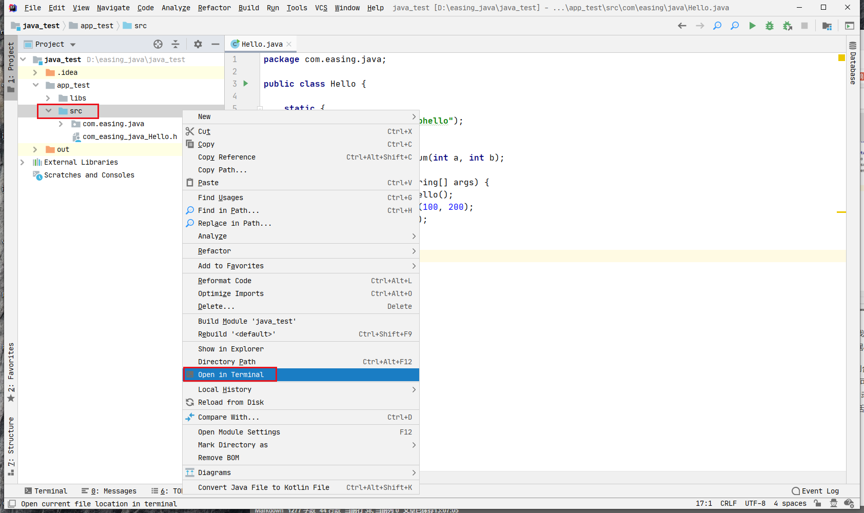The image size is (864, 513).
Task: Open the Diagrams submenu
Action: click(x=301, y=472)
